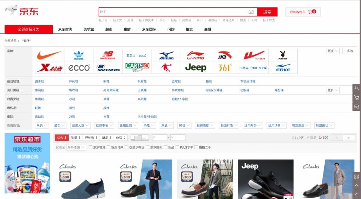
Task: Select the Mizuno brand logo
Action: (166, 55)
